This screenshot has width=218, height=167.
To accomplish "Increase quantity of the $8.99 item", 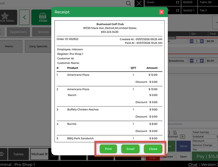I will (202, 41).
